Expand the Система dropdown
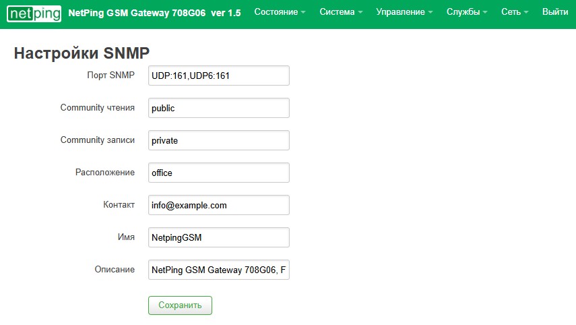The width and height of the screenshot is (576, 325). 341,12
